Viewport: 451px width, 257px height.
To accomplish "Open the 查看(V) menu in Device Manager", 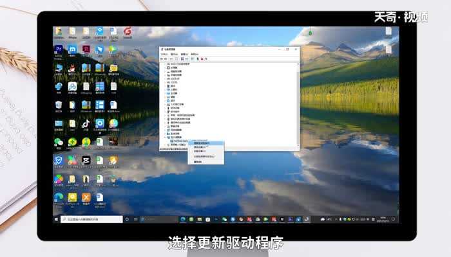I will coord(184,54).
